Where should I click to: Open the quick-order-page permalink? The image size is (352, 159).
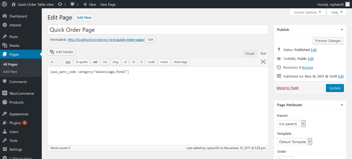tap(106, 40)
